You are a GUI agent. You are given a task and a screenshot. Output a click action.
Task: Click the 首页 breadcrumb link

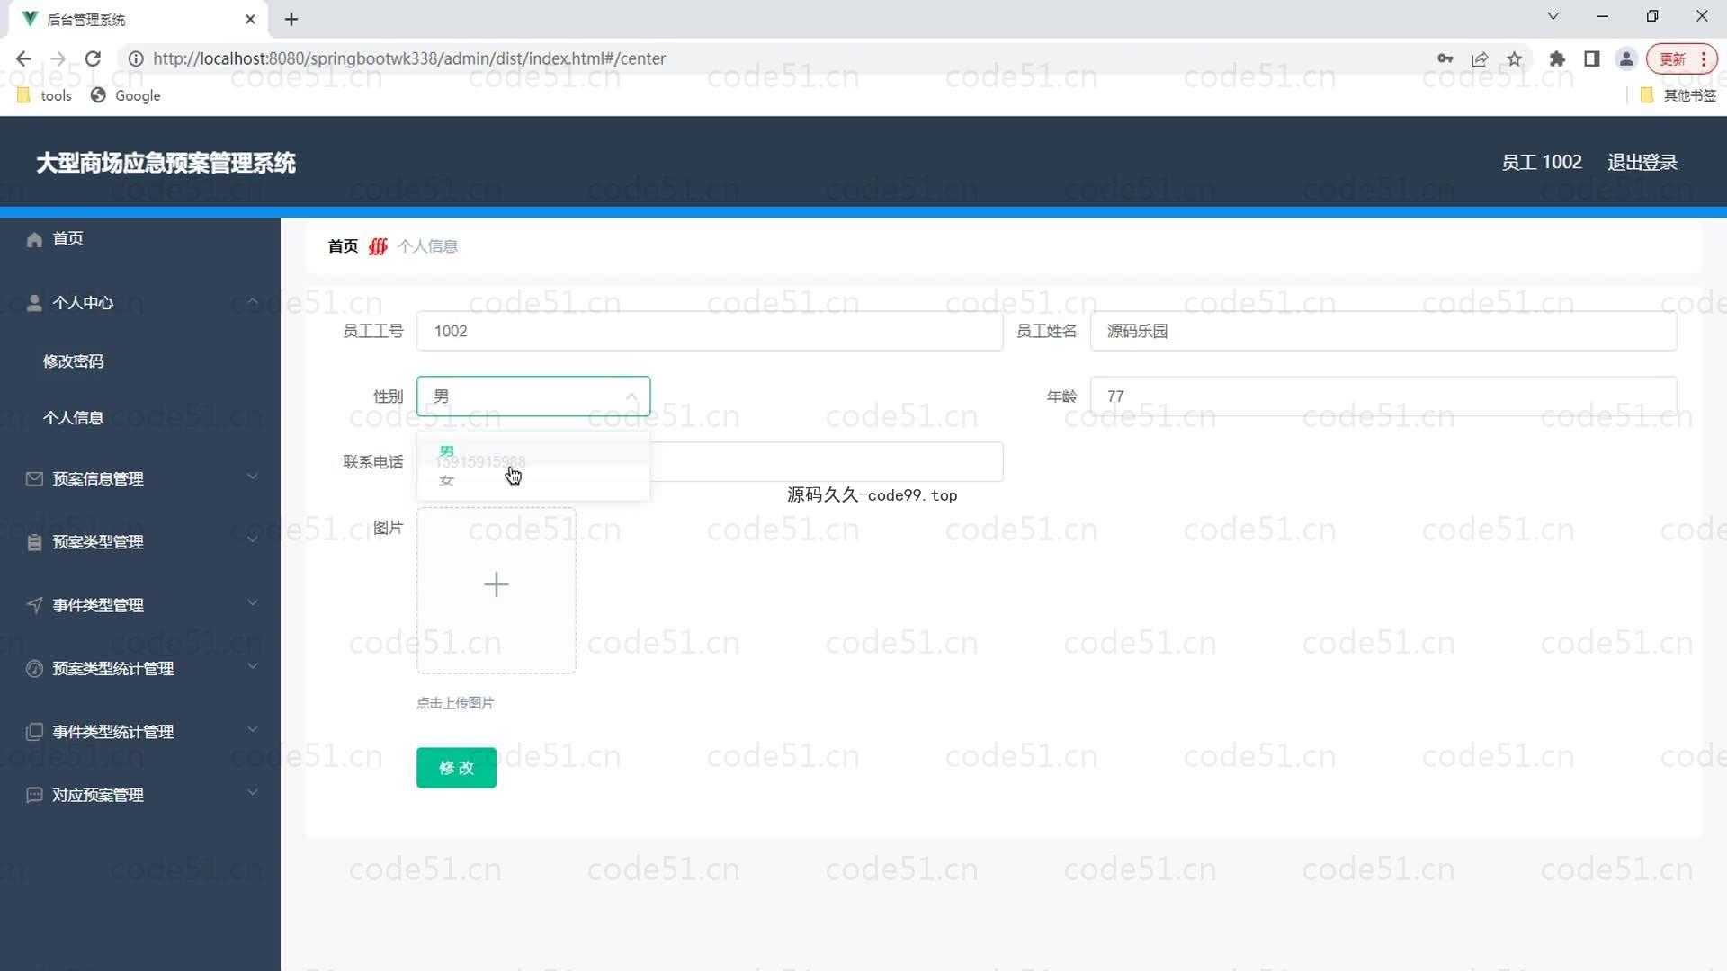(x=343, y=246)
